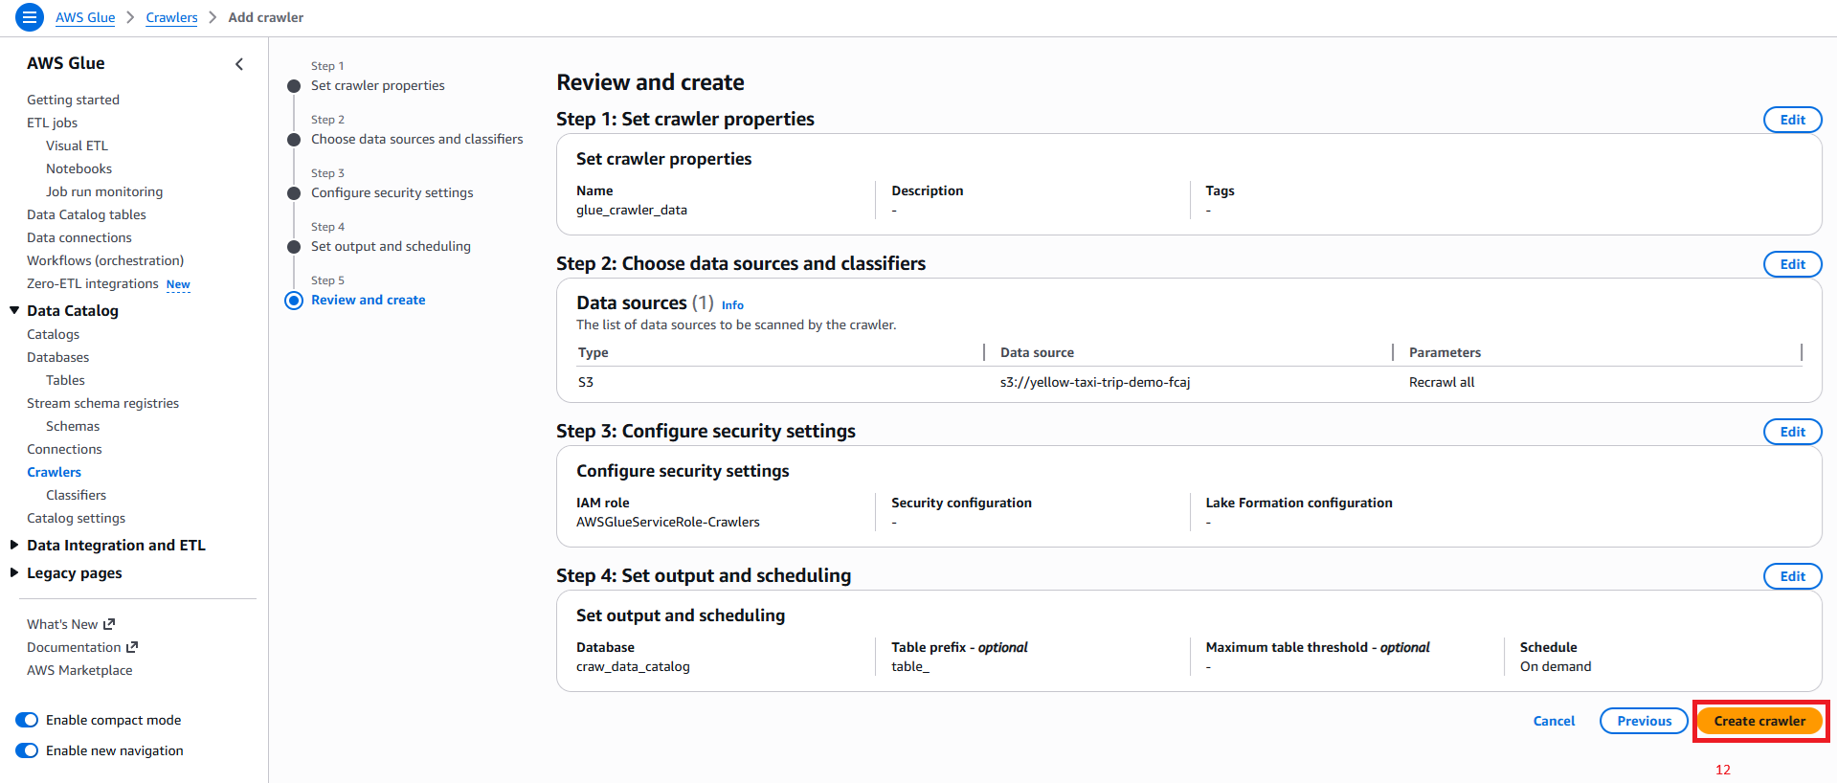Select the s3://yellow-taxi-trip-demo-fcaj data source

click(1095, 382)
